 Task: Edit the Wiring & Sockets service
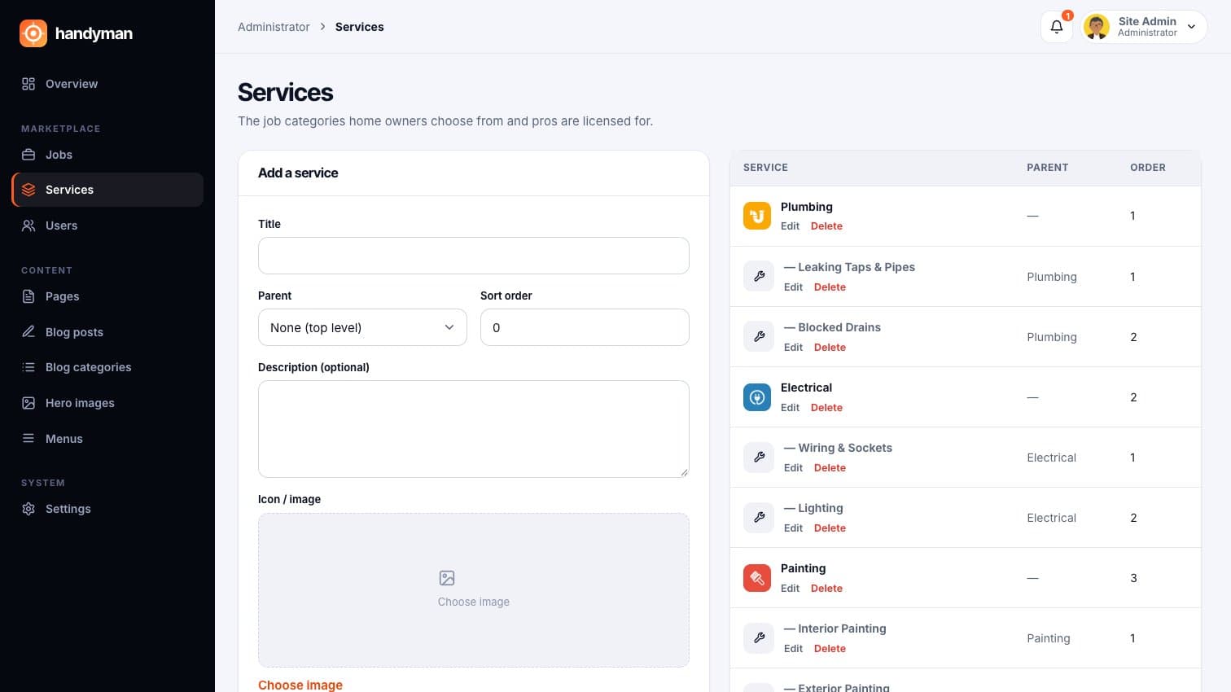793,468
